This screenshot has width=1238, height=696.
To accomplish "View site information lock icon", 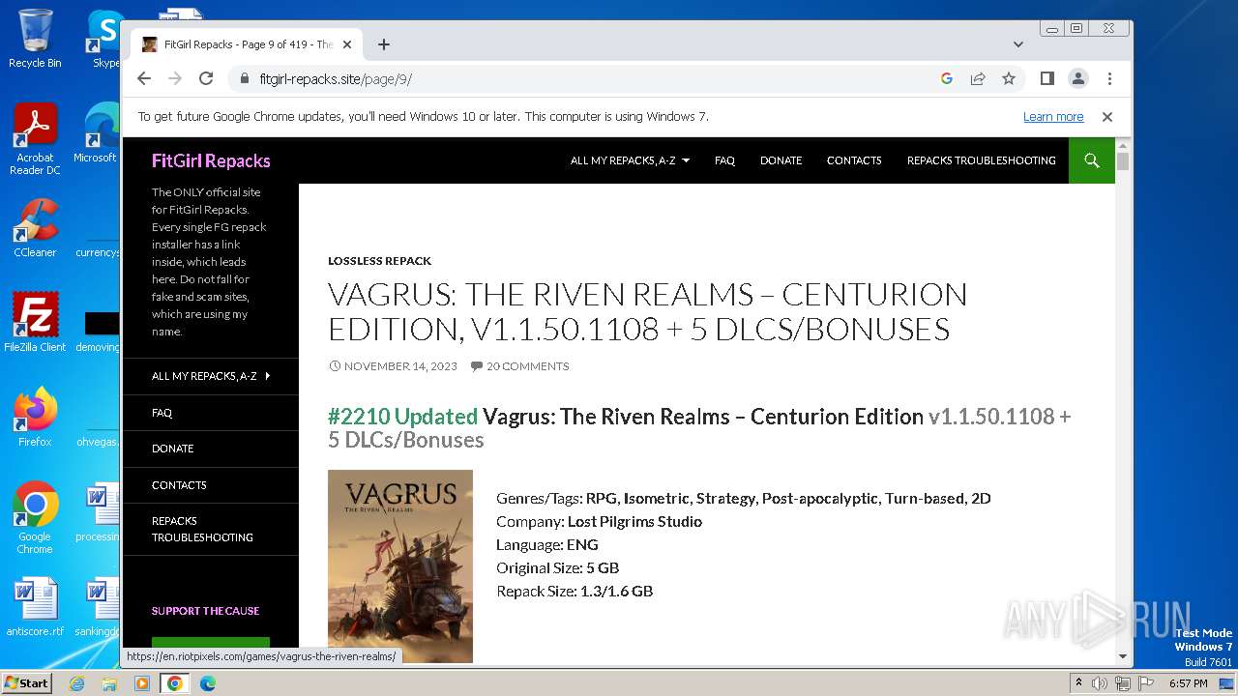I will [245, 78].
